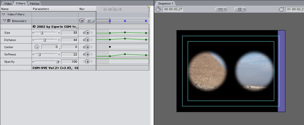Click the red reset button for Binoculars

click(82, 21)
